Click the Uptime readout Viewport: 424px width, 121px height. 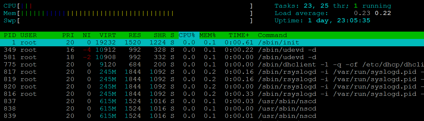click(322, 20)
